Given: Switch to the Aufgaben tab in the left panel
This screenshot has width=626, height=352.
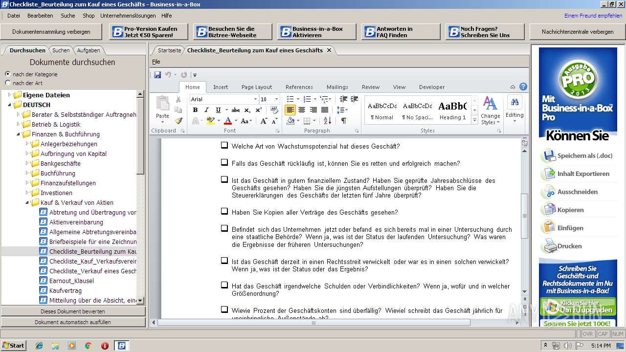Looking at the screenshot, I should coord(88,50).
